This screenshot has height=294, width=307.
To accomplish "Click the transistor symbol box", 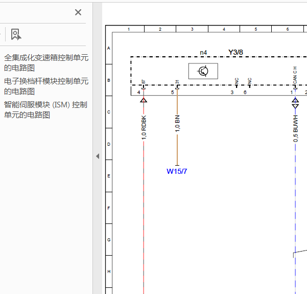I will [203, 71].
